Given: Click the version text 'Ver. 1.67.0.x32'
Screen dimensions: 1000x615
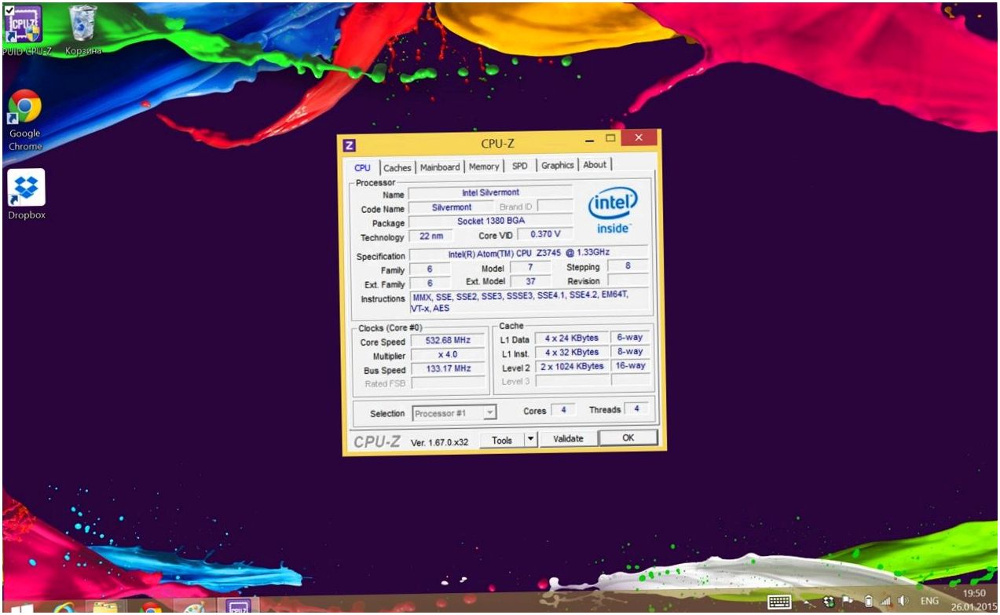Looking at the screenshot, I should click(439, 442).
